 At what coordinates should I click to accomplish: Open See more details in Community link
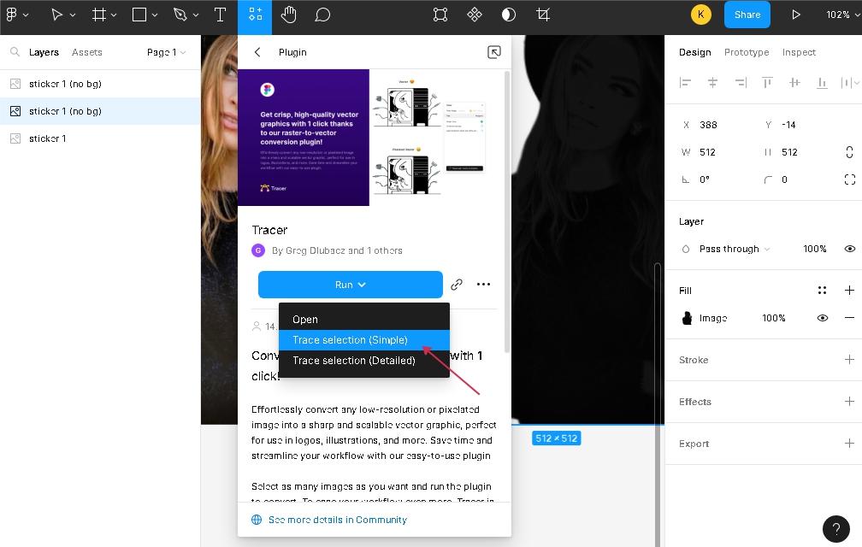point(337,520)
